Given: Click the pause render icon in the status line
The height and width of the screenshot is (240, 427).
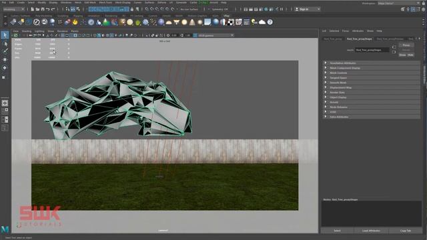Looking at the screenshot, I should pos(282,9).
